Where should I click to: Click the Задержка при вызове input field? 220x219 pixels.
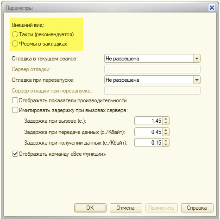[x=149, y=121]
